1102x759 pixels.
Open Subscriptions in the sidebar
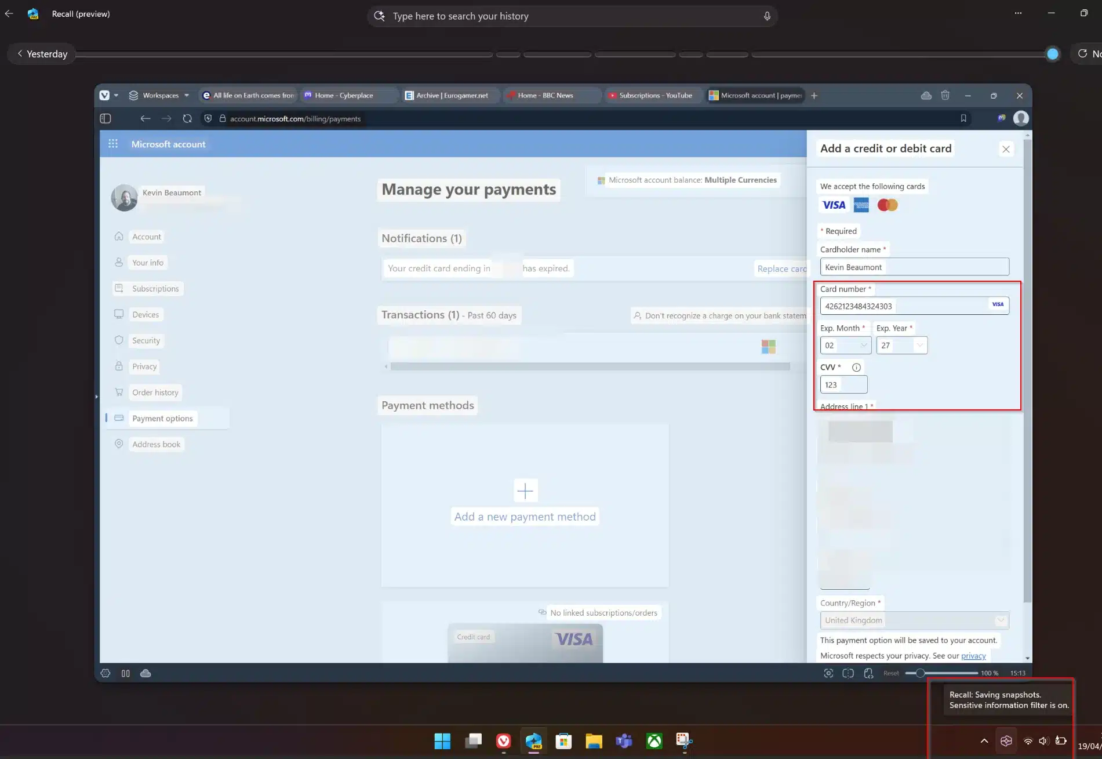point(155,289)
